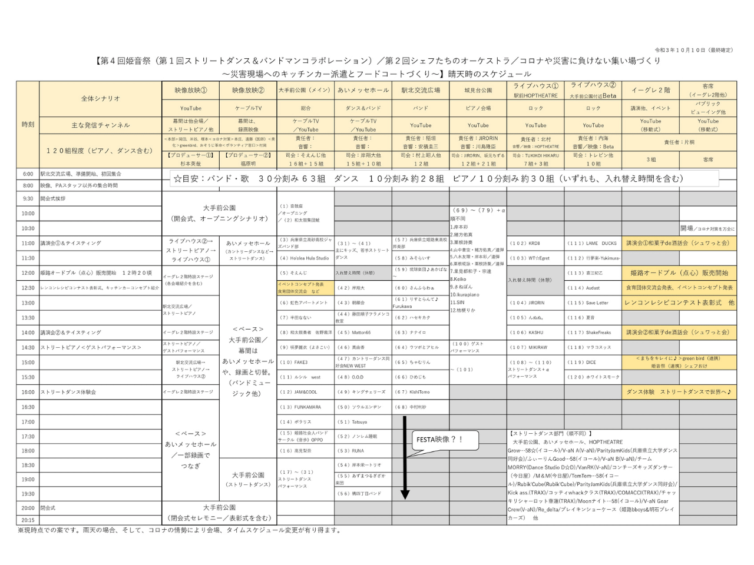Click the '全体シナリオ' header cell

click(100, 98)
